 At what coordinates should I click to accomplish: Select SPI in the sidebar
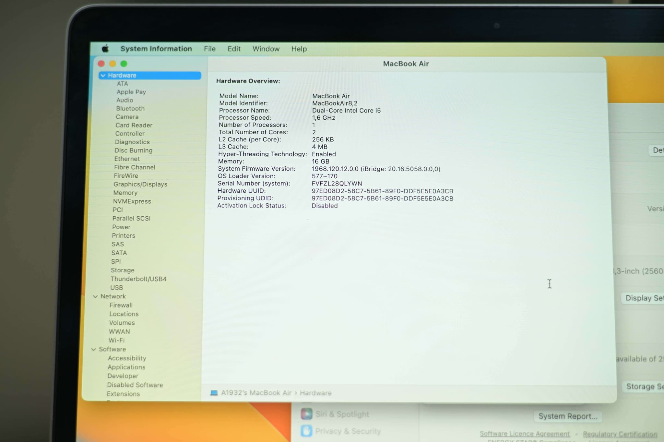[116, 261]
